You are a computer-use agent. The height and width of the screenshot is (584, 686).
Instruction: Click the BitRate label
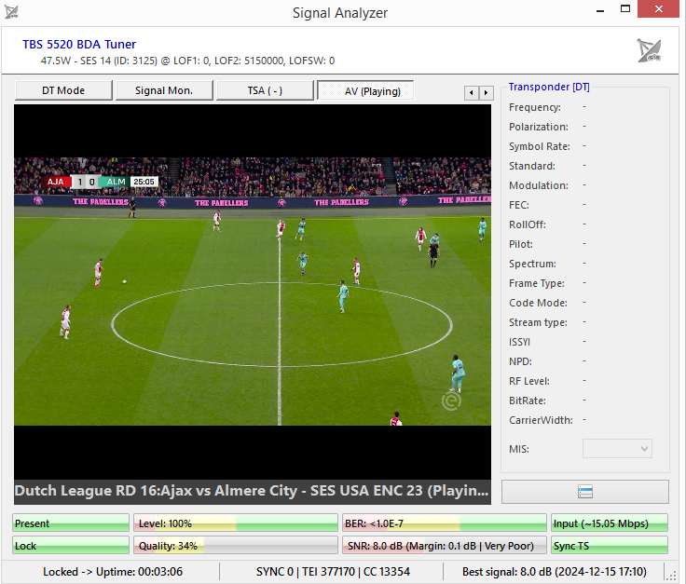coord(528,401)
